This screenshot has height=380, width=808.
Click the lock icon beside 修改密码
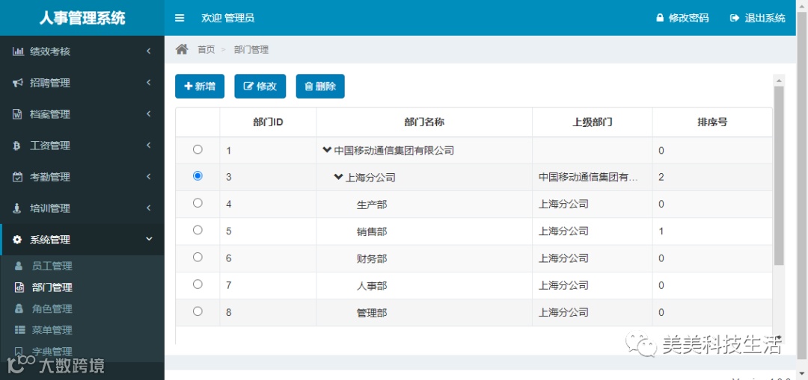(x=660, y=18)
